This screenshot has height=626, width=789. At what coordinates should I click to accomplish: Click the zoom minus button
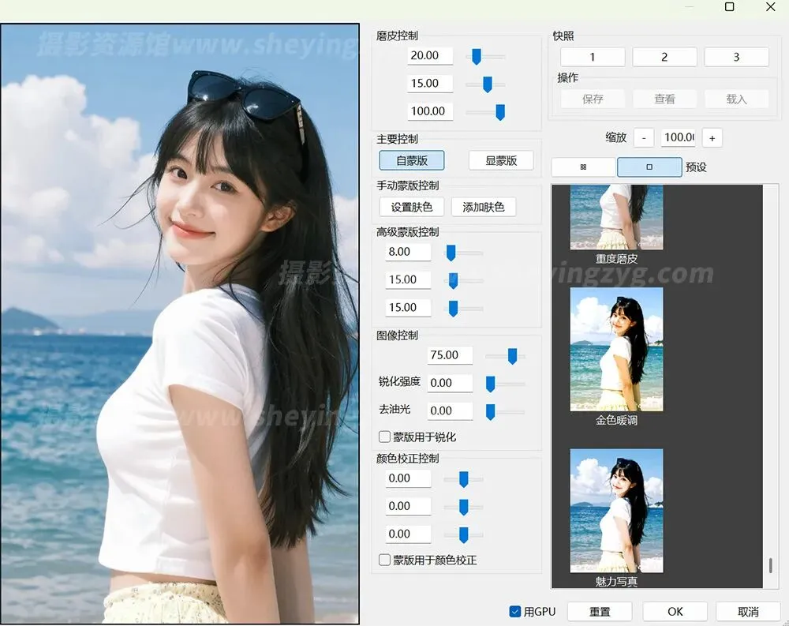pyautogui.click(x=644, y=138)
